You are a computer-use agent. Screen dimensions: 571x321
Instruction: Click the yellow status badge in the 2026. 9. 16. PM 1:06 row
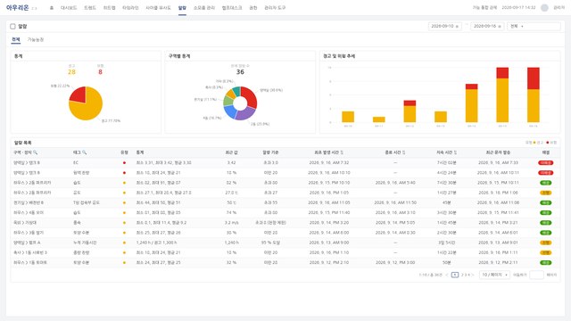(x=545, y=193)
